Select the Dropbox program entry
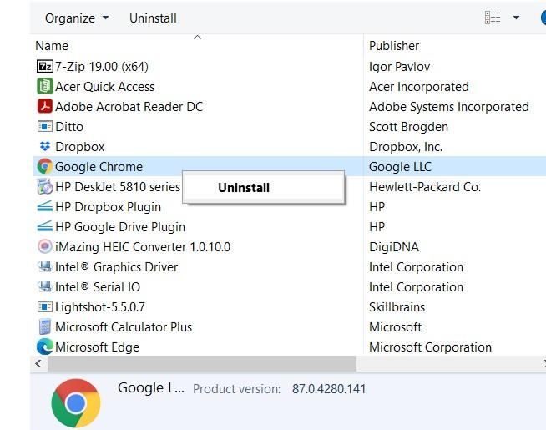Screen dimensions: 546x430 (x=80, y=147)
